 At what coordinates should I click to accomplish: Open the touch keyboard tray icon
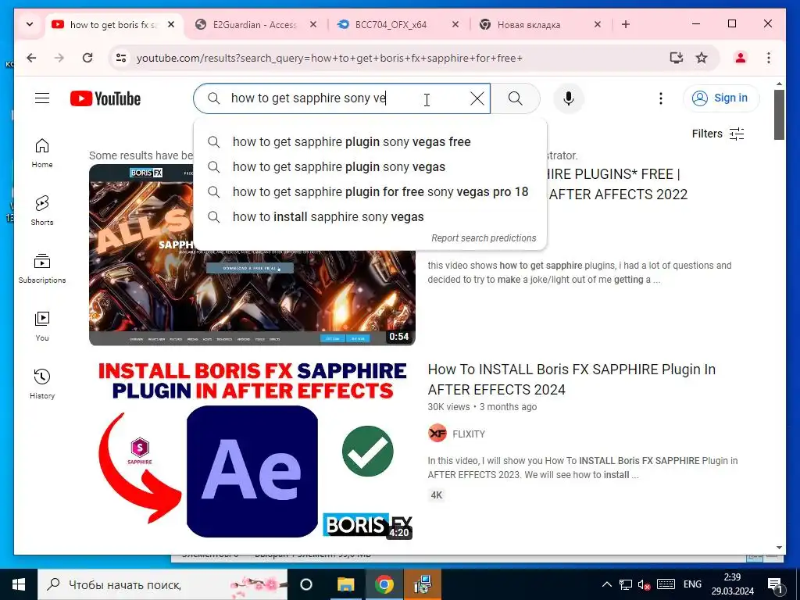point(666,584)
